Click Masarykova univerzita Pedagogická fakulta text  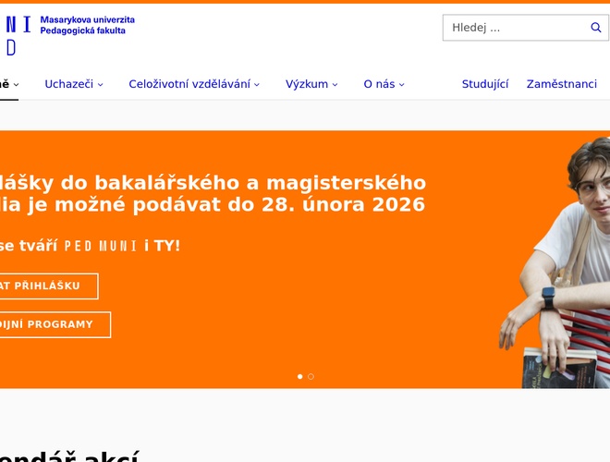[88, 25]
